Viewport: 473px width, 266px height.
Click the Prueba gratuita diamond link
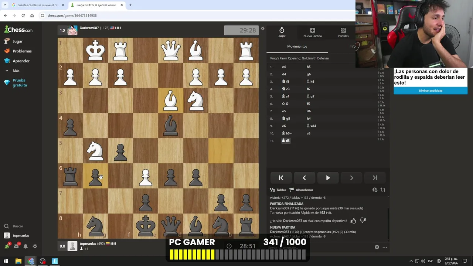(16, 82)
